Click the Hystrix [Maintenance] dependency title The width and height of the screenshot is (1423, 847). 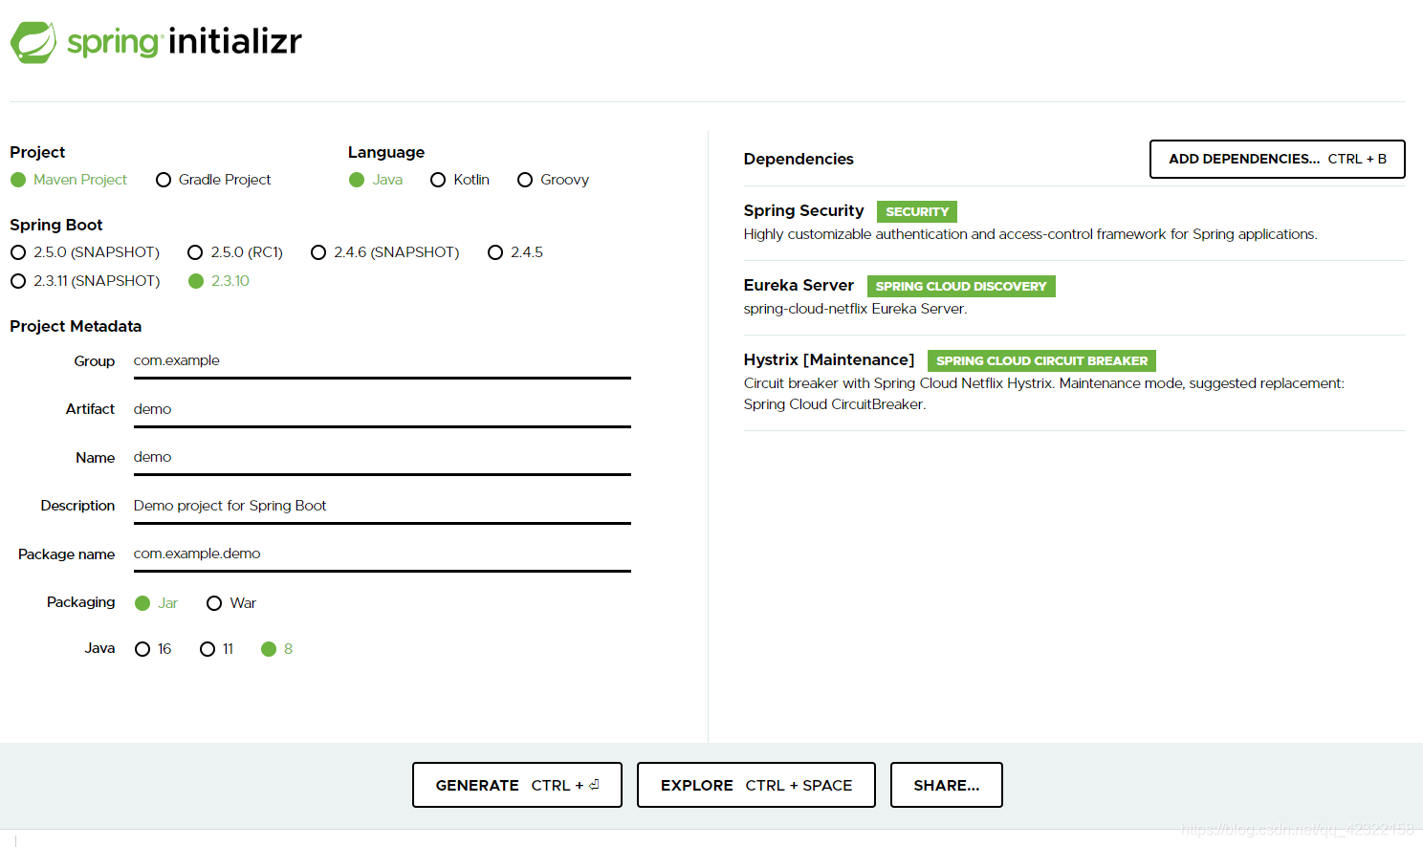[x=829, y=359]
